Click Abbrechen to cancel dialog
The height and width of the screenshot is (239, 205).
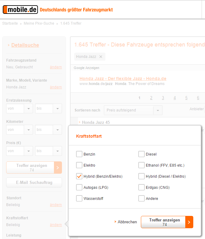[x=127, y=222]
